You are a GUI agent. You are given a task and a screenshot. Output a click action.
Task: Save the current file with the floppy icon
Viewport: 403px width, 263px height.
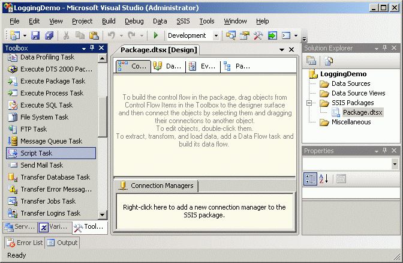pos(35,35)
